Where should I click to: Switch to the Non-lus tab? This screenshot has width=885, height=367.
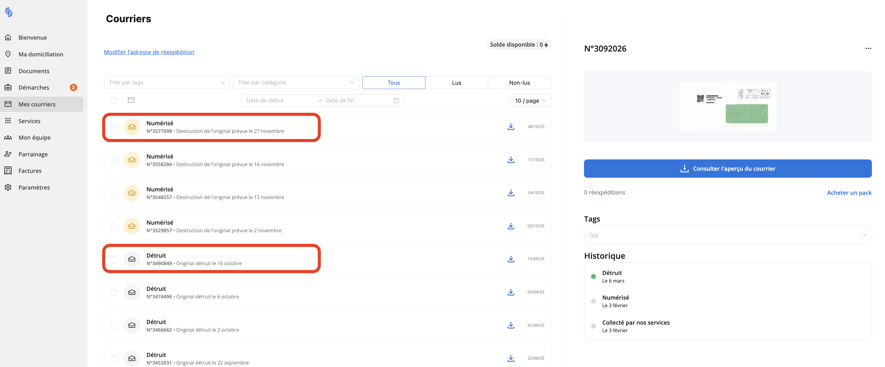pyautogui.click(x=519, y=83)
